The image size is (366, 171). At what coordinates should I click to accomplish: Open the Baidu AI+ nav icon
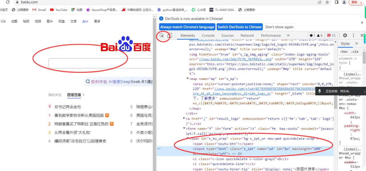(85, 21)
